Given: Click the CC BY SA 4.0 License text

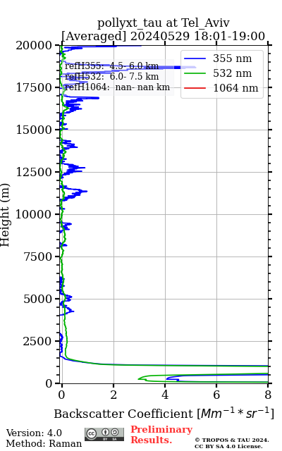Looking at the screenshot, I should pos(228,446).
